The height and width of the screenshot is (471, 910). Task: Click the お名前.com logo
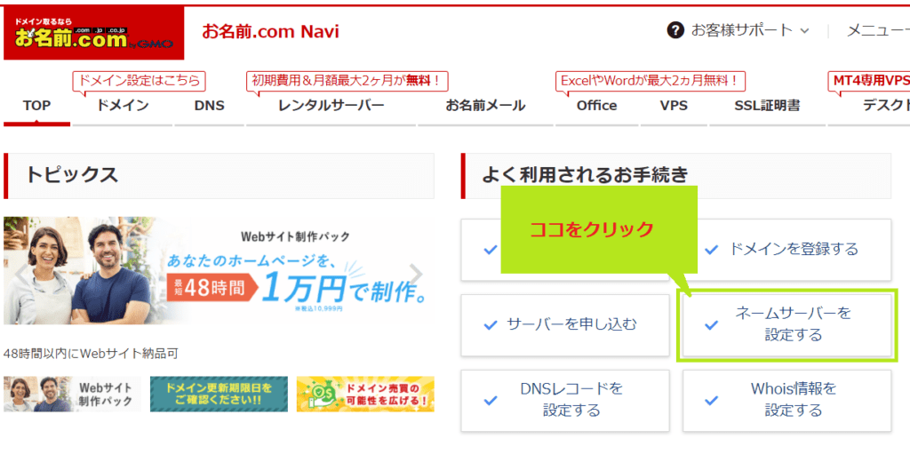point(93,33)
